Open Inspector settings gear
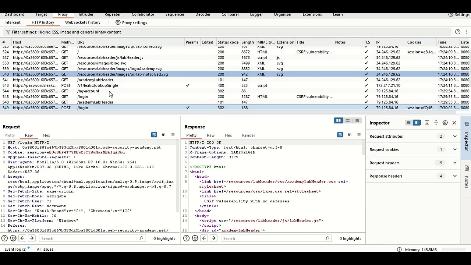This screenshot has height=265, width=471. 445,123
